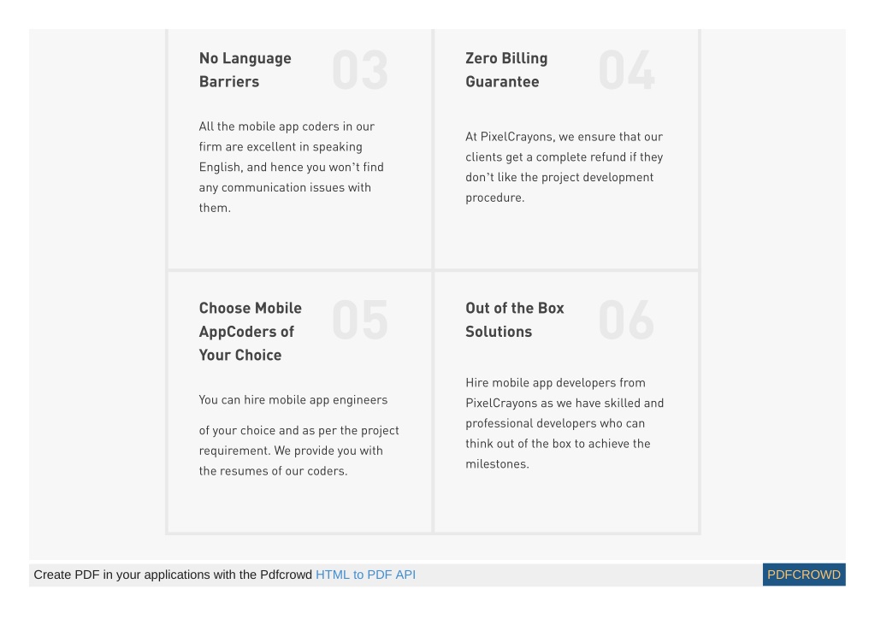Click the large 05 number

[360, 320]
